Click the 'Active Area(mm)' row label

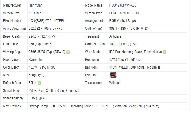14,29
